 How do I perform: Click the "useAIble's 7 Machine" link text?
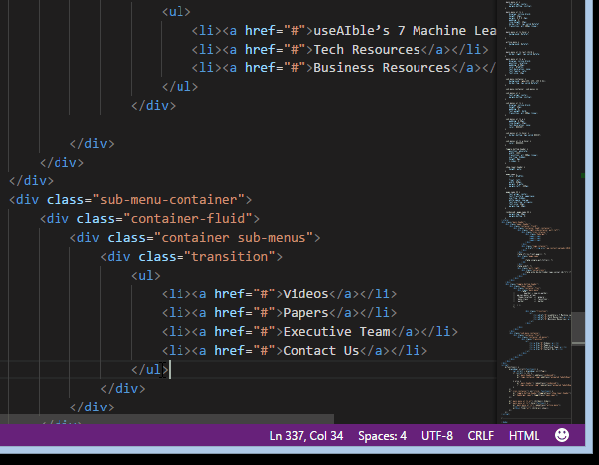point(387,31)
